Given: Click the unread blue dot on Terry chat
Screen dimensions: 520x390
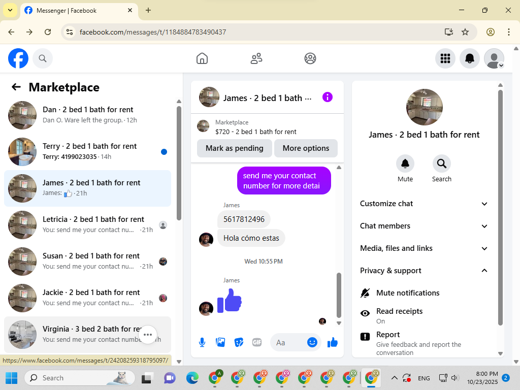Looking at the screenshot, I should (x=164, y=152).
